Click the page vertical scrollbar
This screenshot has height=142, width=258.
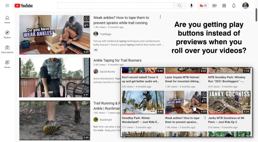click(256, 15)
